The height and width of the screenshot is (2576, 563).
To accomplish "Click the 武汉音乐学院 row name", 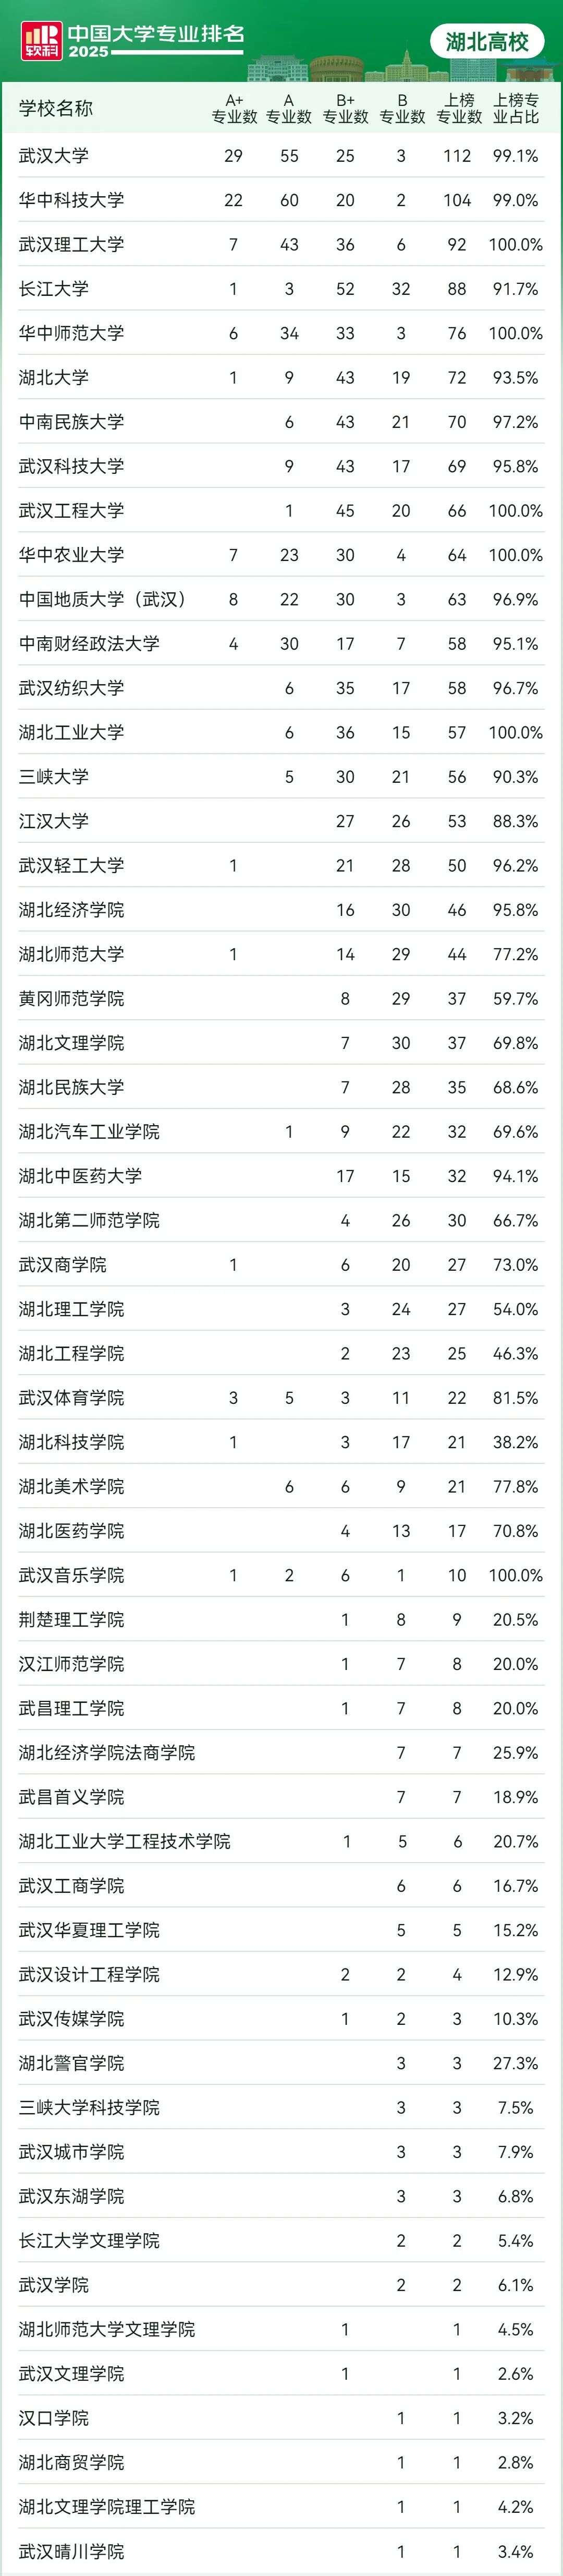I will pyautogui.click(x=72, y=1575).
